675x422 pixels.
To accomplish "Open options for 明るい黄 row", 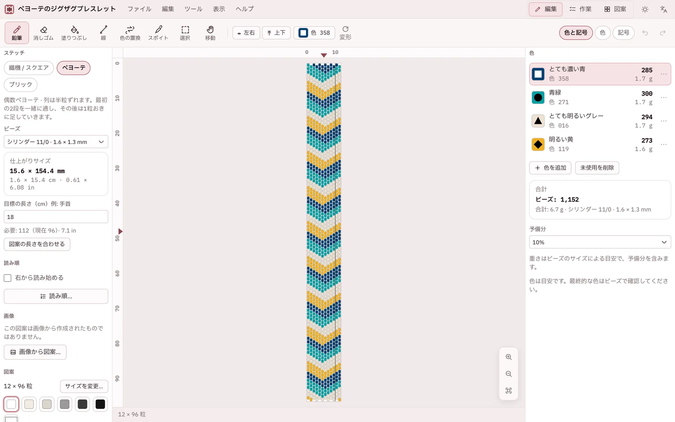I will (664, 144).
